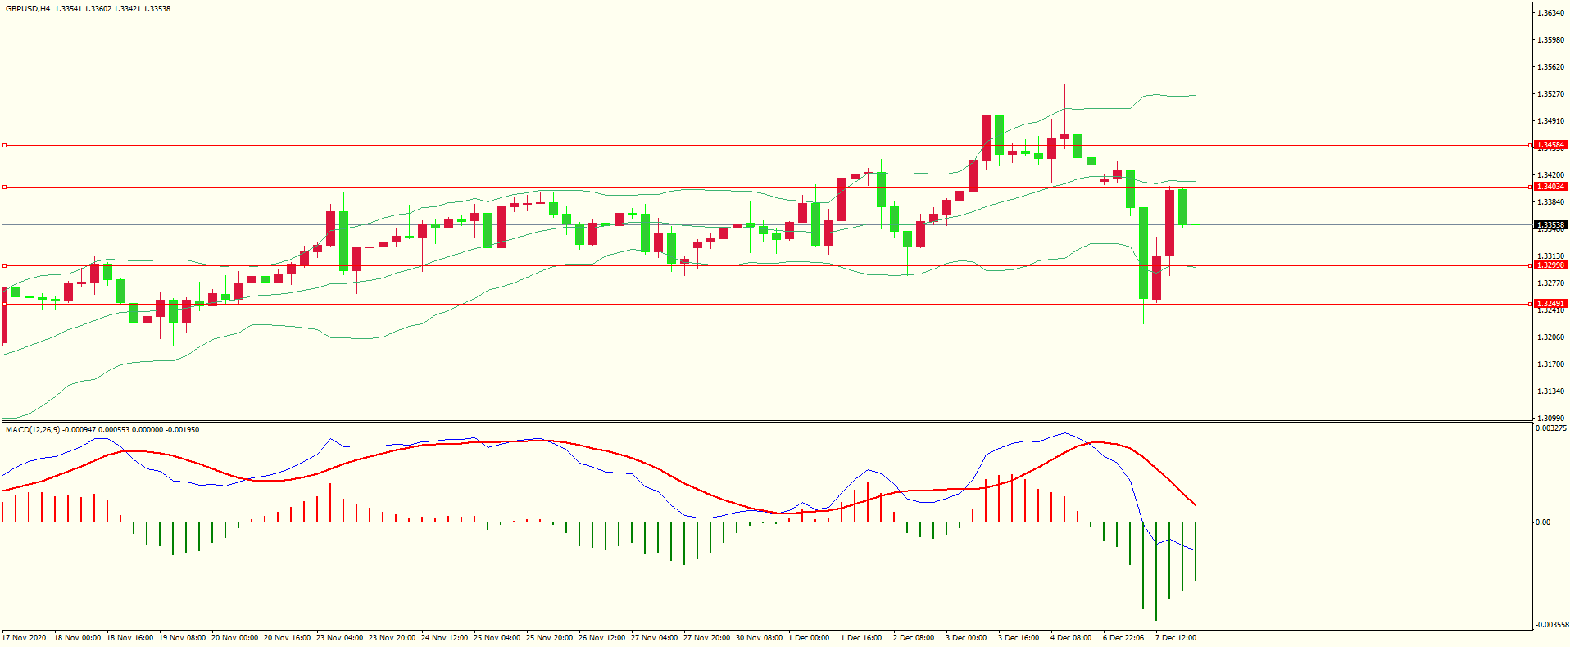Viewport: 1570px width, 647px height.
Task: Click the 7 Dec 12:00 time label
Action: tap(1176, 638)
